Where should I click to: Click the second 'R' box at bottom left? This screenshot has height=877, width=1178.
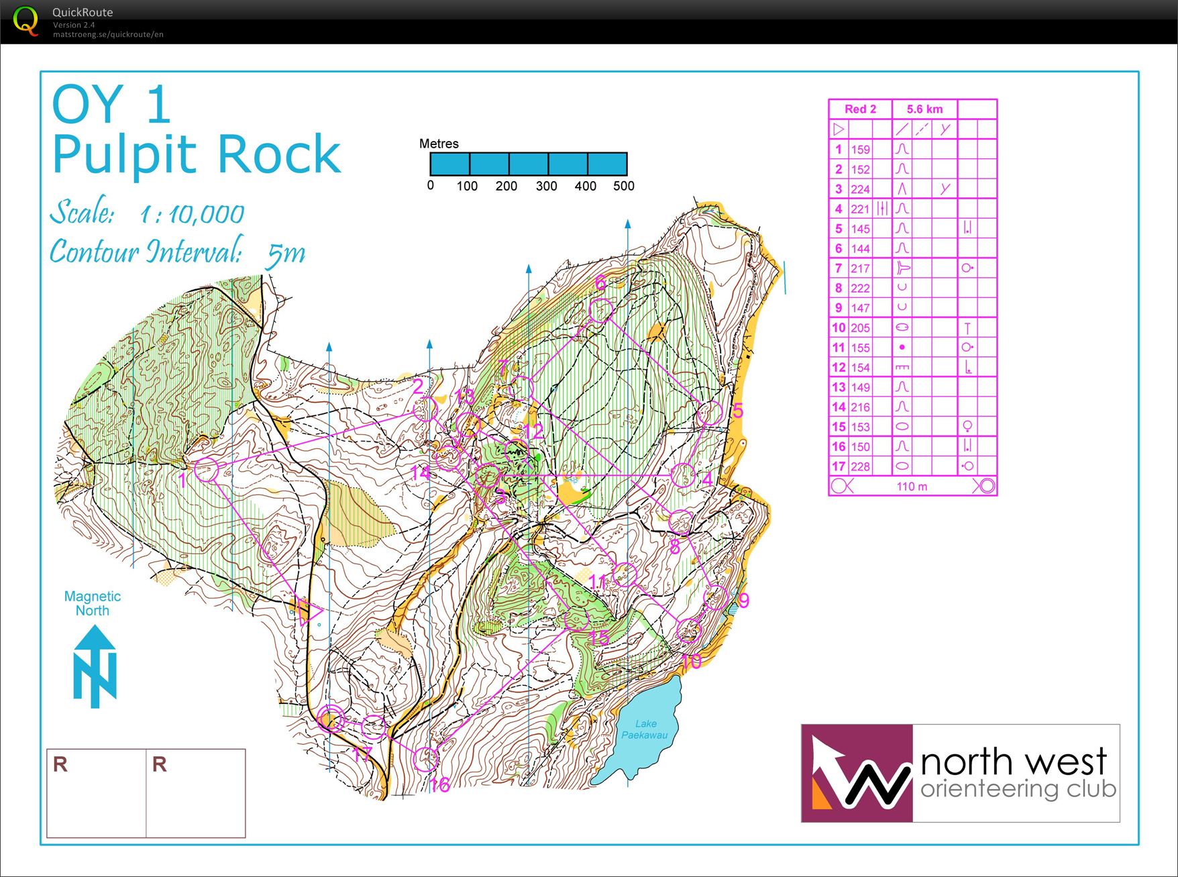click(196, 793)
